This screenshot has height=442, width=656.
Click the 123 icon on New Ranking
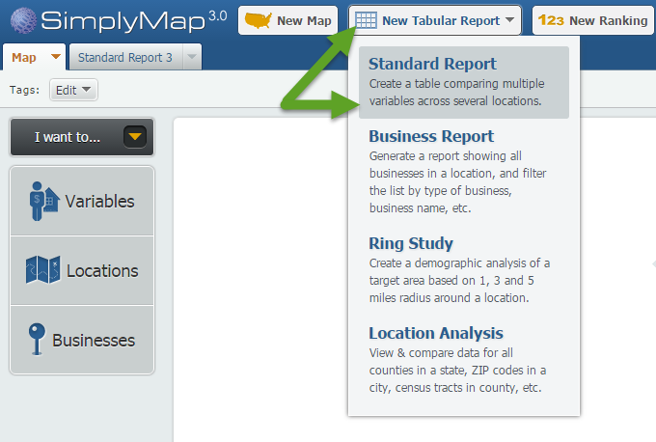551,20
